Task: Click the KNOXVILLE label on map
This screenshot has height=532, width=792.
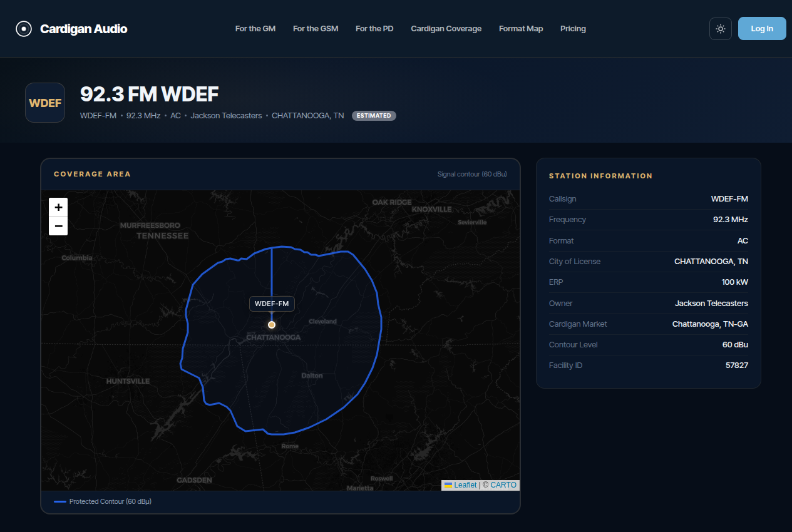Action: click(x=431, y=209)
